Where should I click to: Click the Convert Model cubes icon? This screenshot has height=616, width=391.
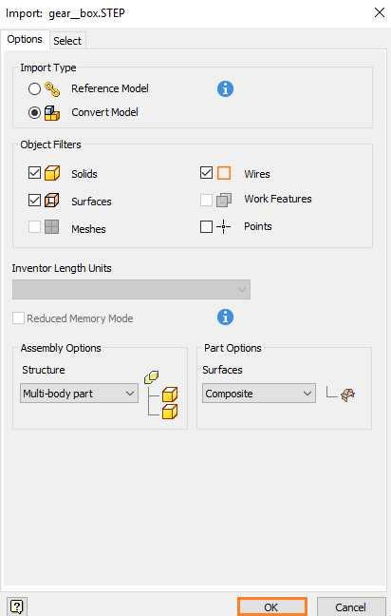[52, 113]
